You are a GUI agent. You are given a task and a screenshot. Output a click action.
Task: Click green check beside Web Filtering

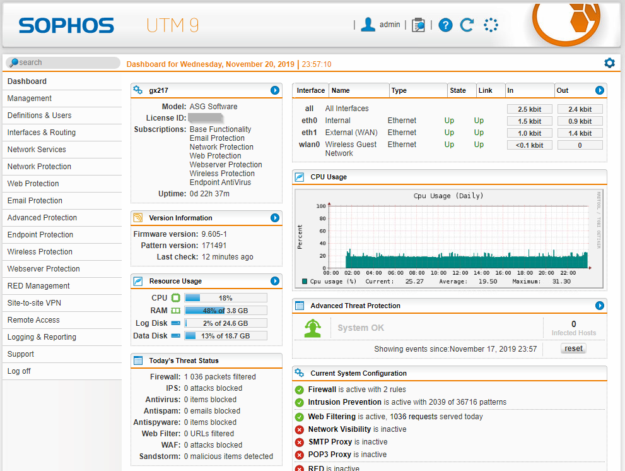(300, 417)
